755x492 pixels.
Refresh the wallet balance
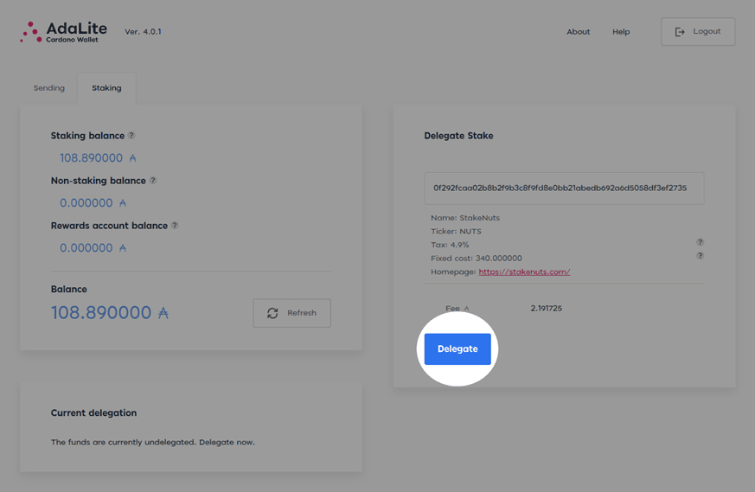[291, 313]
